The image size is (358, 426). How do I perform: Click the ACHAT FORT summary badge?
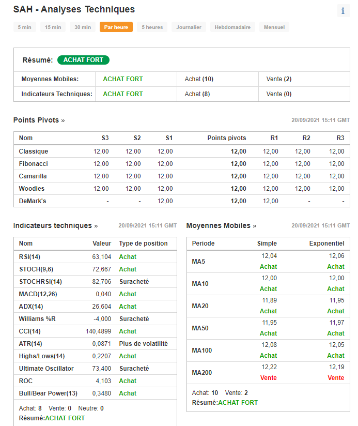[83, 60]
